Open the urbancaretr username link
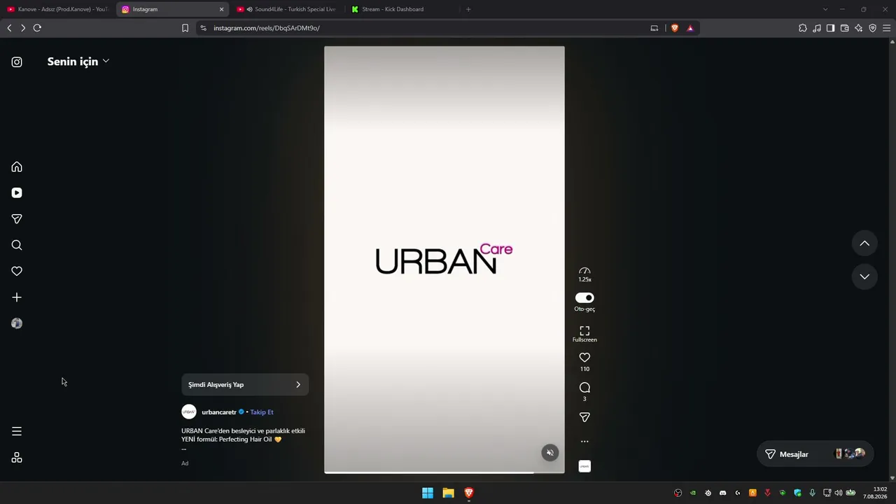Viewport: 896px width, 504px height. click(x=219, y=412)
